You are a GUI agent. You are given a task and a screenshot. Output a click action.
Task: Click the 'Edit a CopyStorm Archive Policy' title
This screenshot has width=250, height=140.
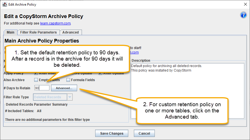coord(44,16)
